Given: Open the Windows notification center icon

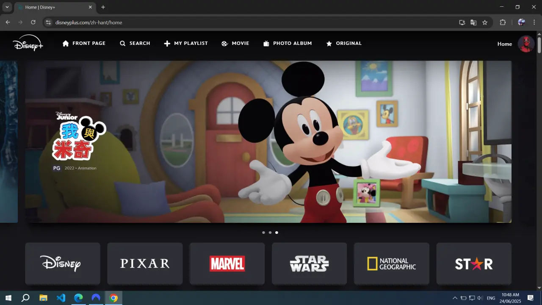Looking at the screenshot, I should pyautogui.click(x=531, y=298).
